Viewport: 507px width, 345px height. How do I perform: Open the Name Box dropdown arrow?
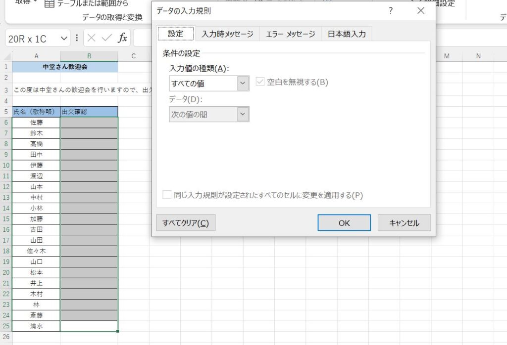64,38
